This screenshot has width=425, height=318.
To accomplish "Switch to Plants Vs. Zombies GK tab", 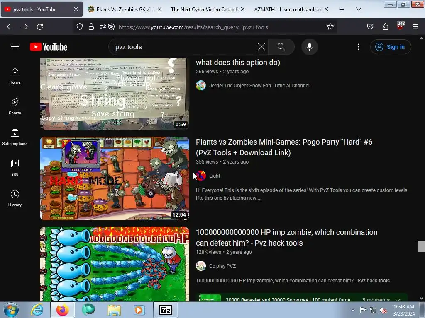I will coord(125,10).
